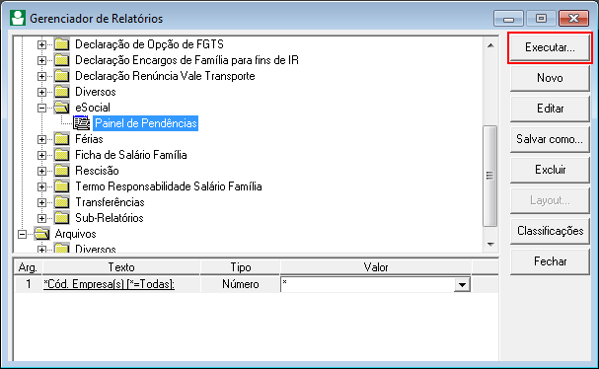Click the Número type cell
The image size is (599, 369).
click(241, 284)
